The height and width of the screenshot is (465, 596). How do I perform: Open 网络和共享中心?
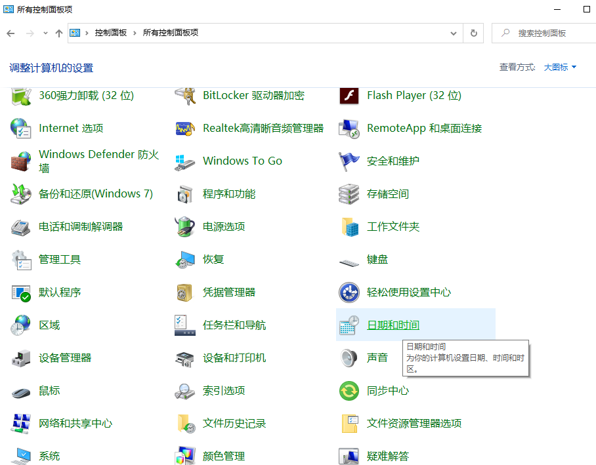74,423
